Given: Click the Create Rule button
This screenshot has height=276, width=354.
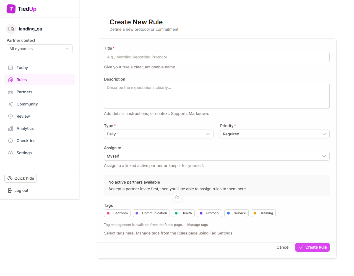Looking at the screenshot, I should (x=312, y=247).
